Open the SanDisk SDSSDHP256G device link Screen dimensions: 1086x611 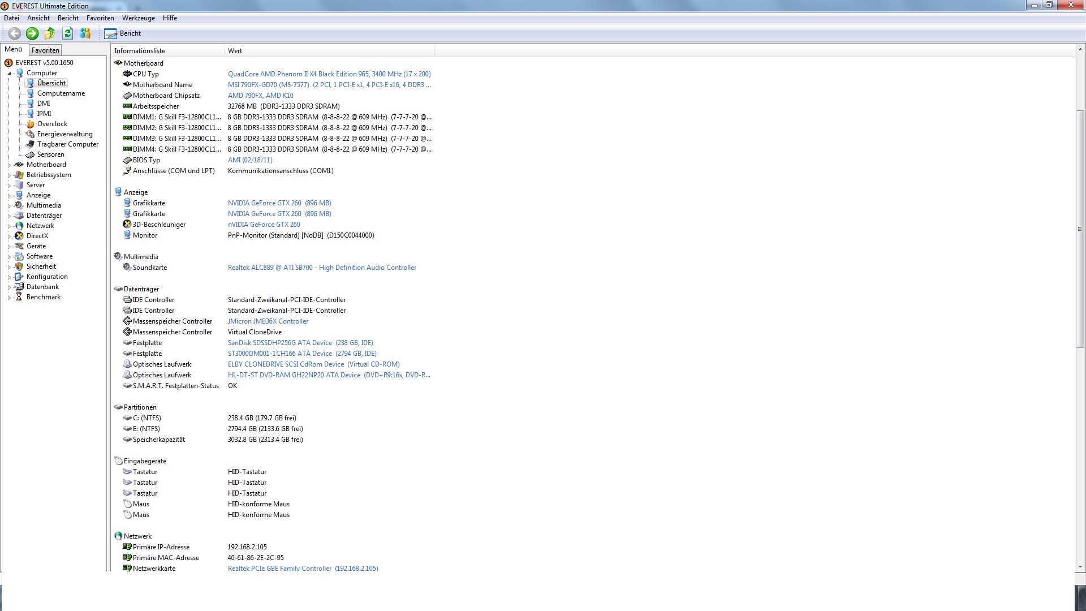(x=300, y=343)
